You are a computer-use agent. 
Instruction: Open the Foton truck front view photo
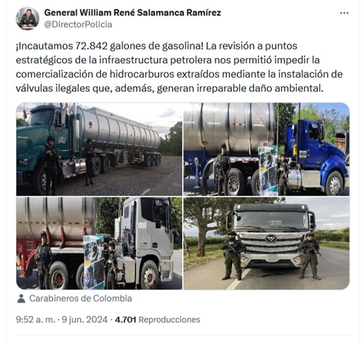267,243
